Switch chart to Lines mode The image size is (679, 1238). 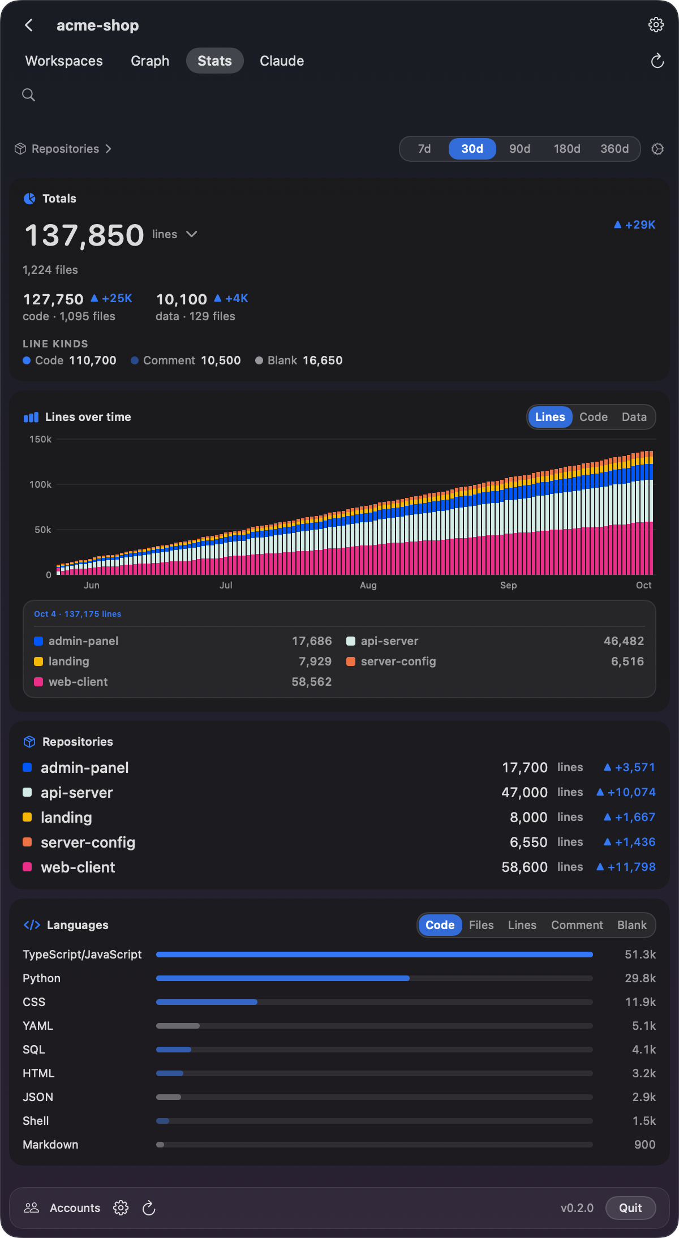[550, 417]
